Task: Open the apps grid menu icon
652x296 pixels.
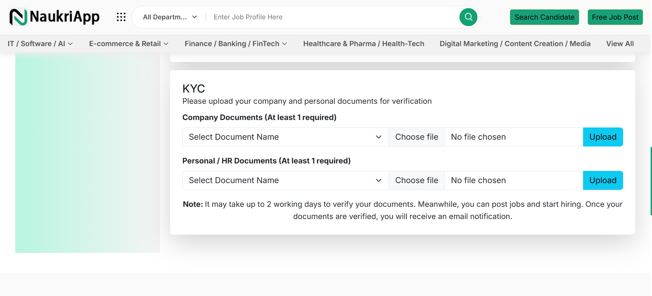Action: 121,17
